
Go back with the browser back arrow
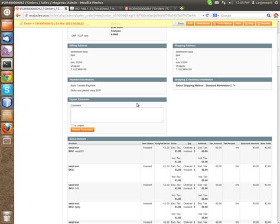[x=18, y=15]
